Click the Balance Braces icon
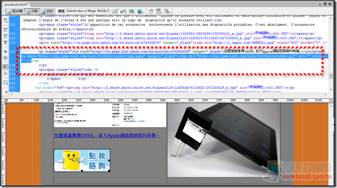Viewport: 337px width, 188px height. pos(5,58)
